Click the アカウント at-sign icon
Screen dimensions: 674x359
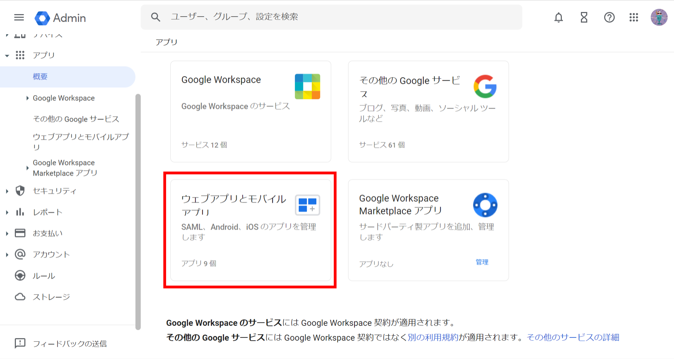[x=20, y=254]
